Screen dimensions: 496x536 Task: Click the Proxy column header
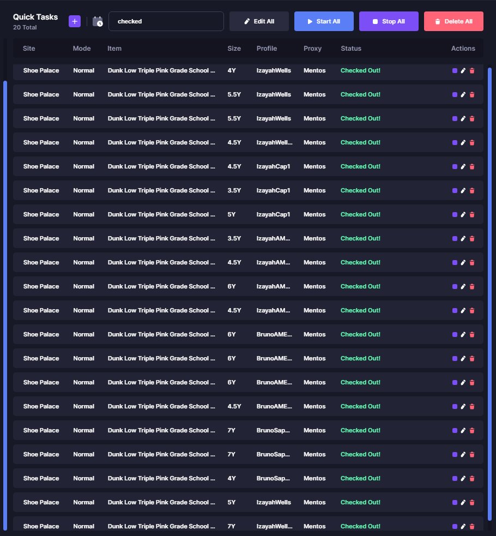point(312,48)
